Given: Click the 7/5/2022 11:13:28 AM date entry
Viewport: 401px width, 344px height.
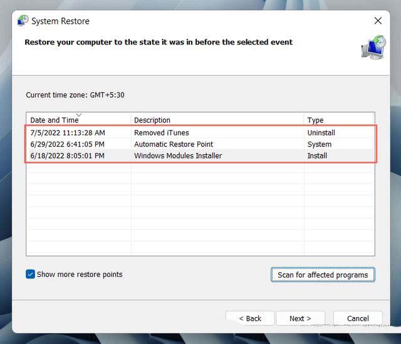Looking at the screenshot, I should tap(68, 133).
